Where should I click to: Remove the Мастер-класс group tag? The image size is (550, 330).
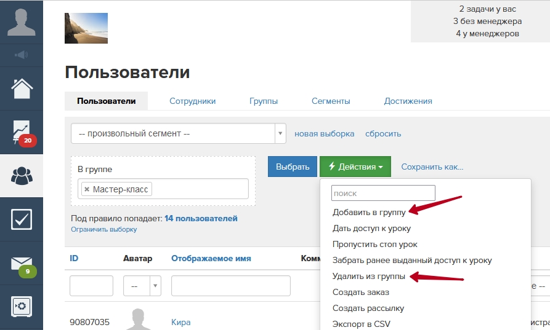point(87,189)
